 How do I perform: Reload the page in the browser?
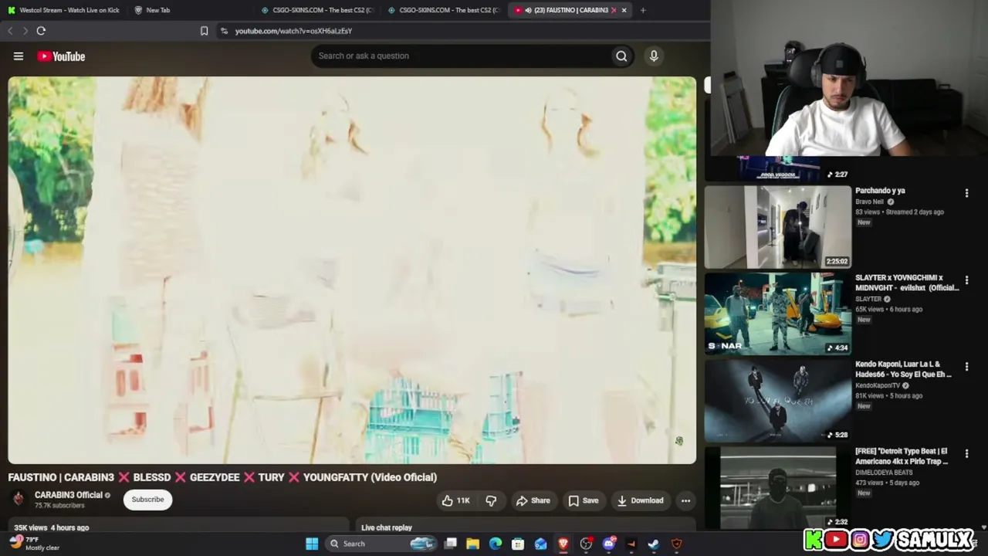41,31
